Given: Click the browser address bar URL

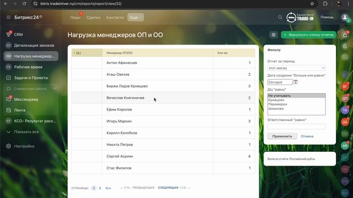Looking at the screenshot, I should (x=81, y=4).
